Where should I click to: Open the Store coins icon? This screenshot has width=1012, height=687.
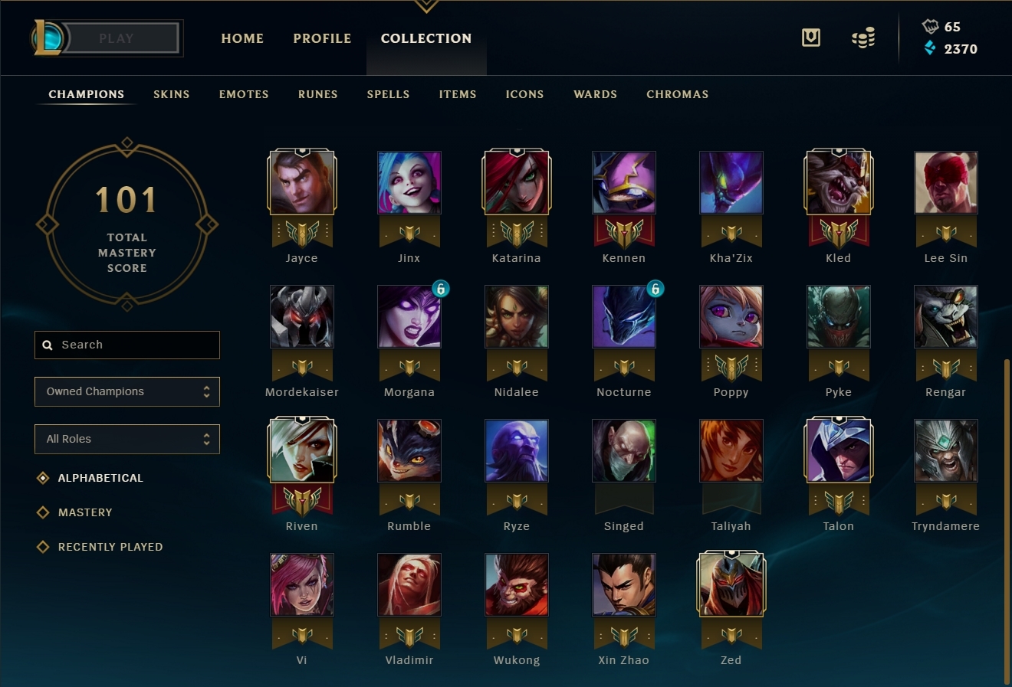point(863,38)
